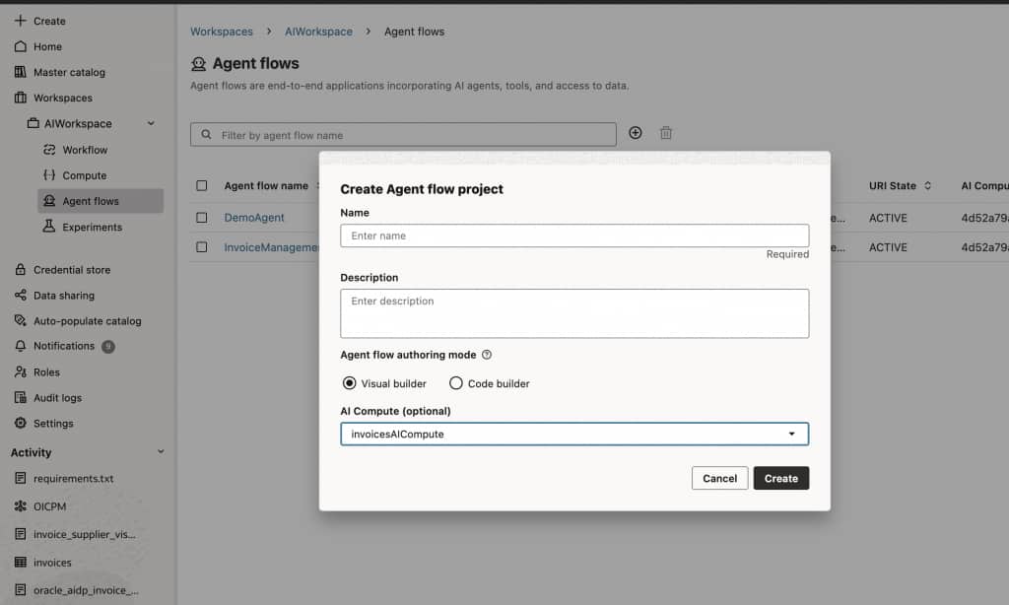The height and width of the screenshot is (605, 1009).
Task: Collapse the AIWorkspace tree chevron
Action: (151, 123)
